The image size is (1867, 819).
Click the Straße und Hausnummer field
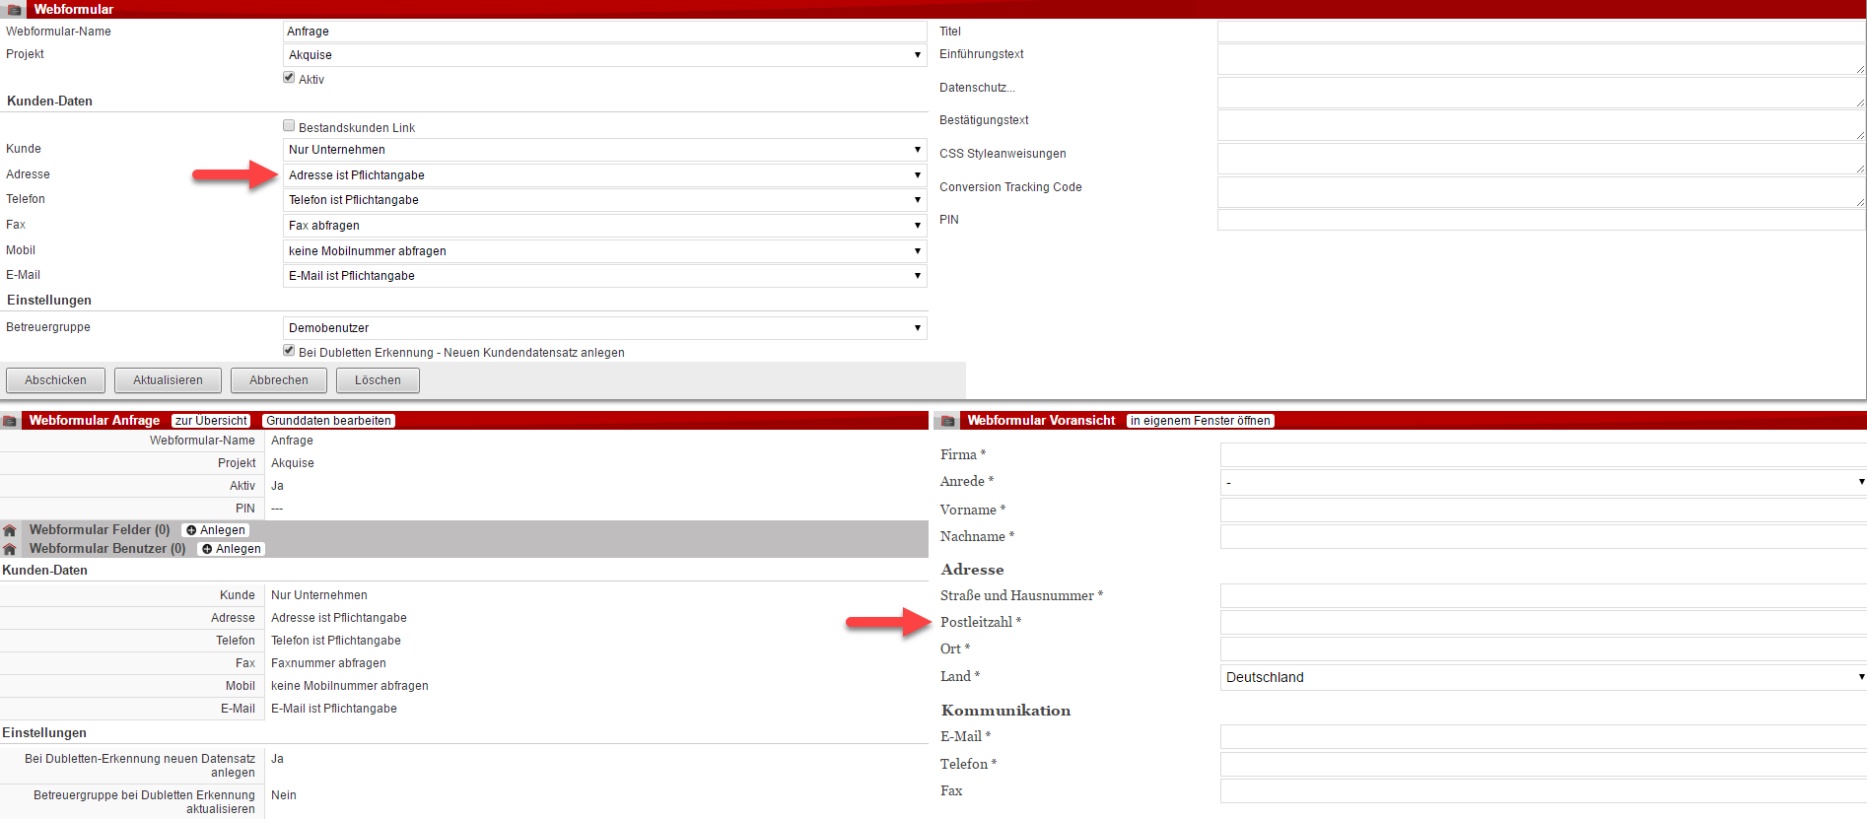[x=1543, y=595]
